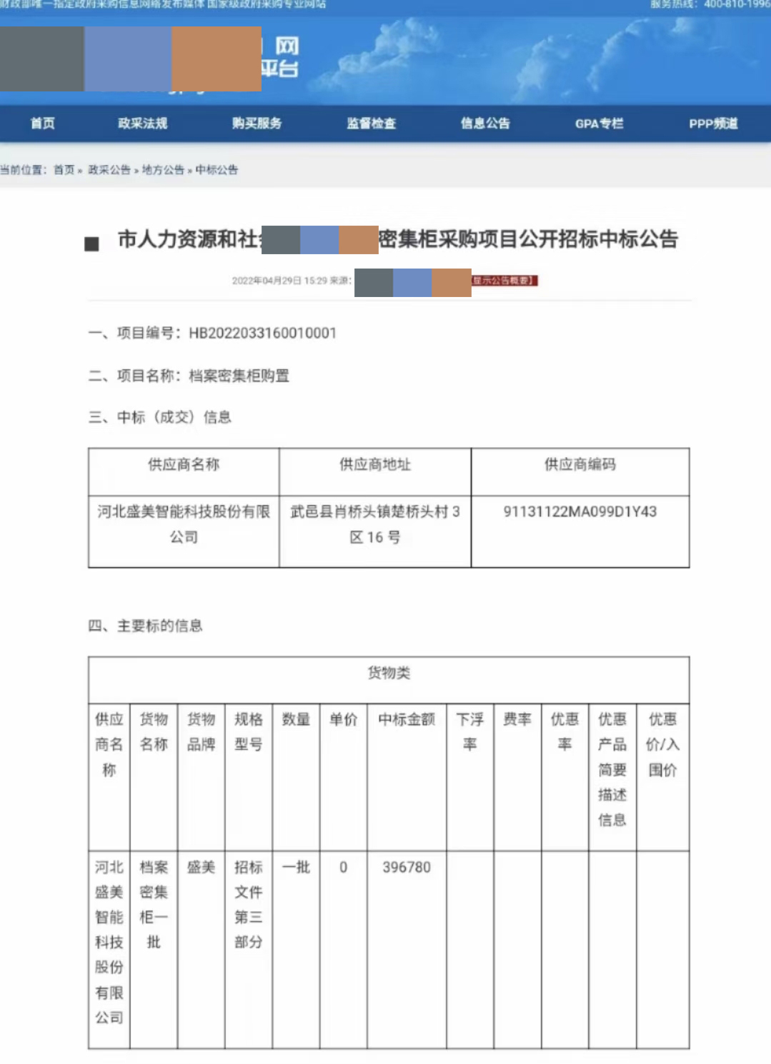771x1064 pixels.
Task: Open the 首页 navigation menu item
Action: tap(43, 124)
